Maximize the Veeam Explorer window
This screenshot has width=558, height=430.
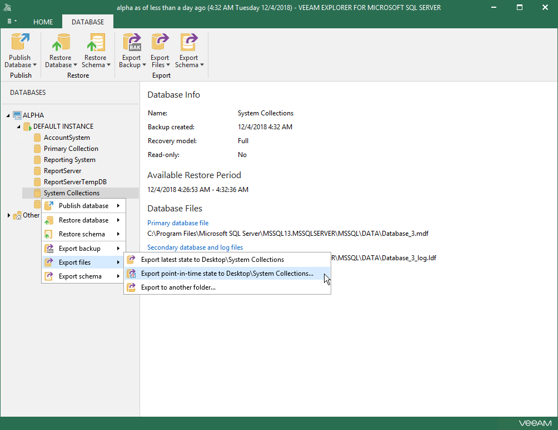pos(520,7)
